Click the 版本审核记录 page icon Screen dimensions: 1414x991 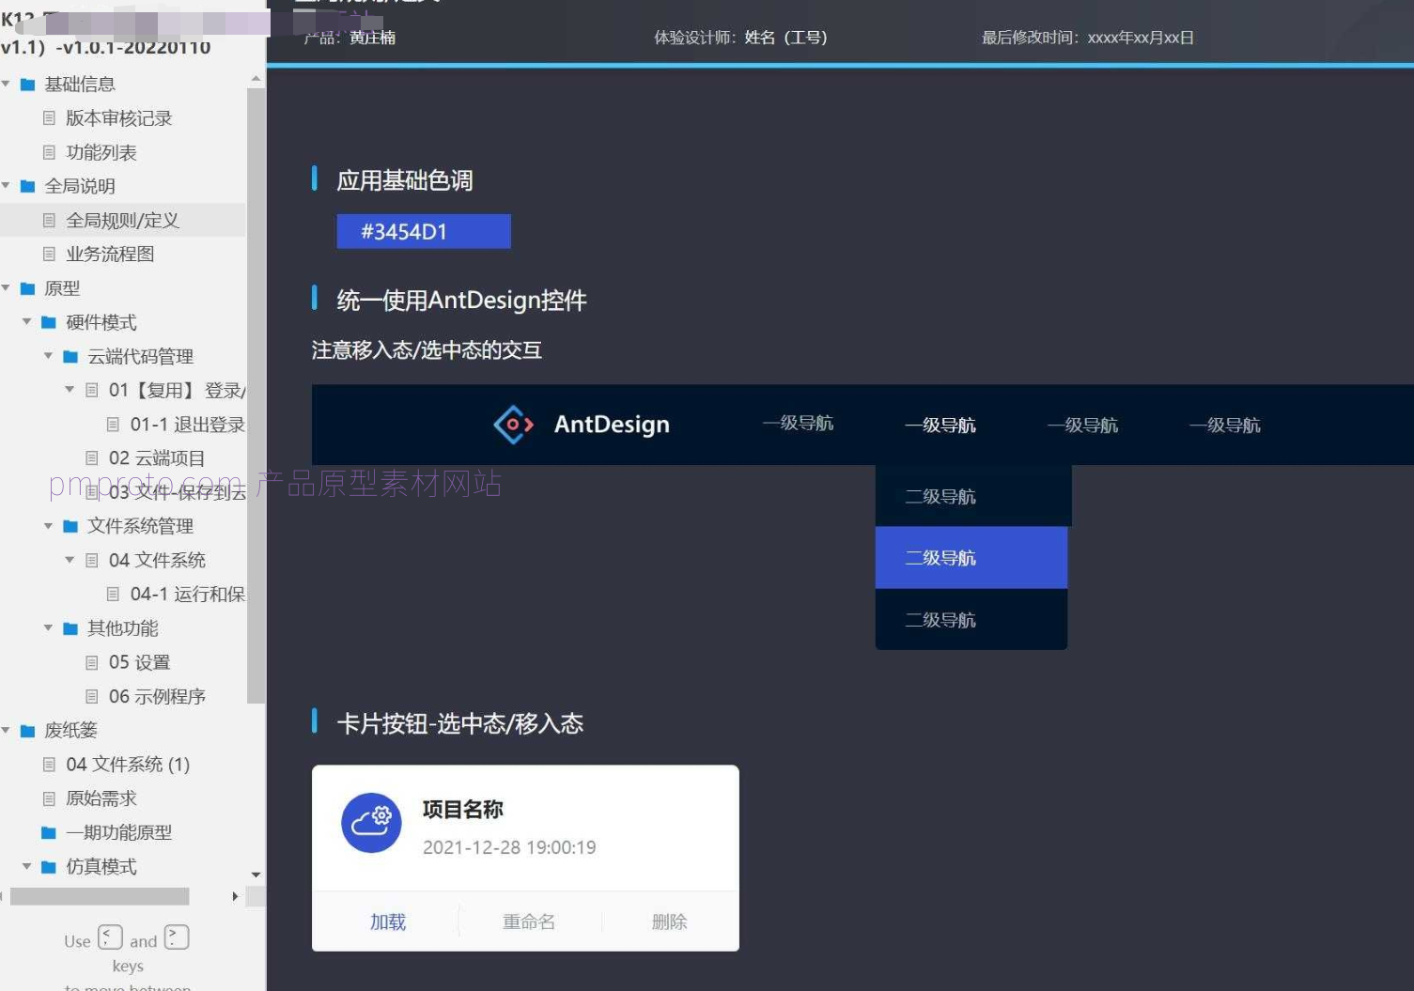click(x=49, y=118)
